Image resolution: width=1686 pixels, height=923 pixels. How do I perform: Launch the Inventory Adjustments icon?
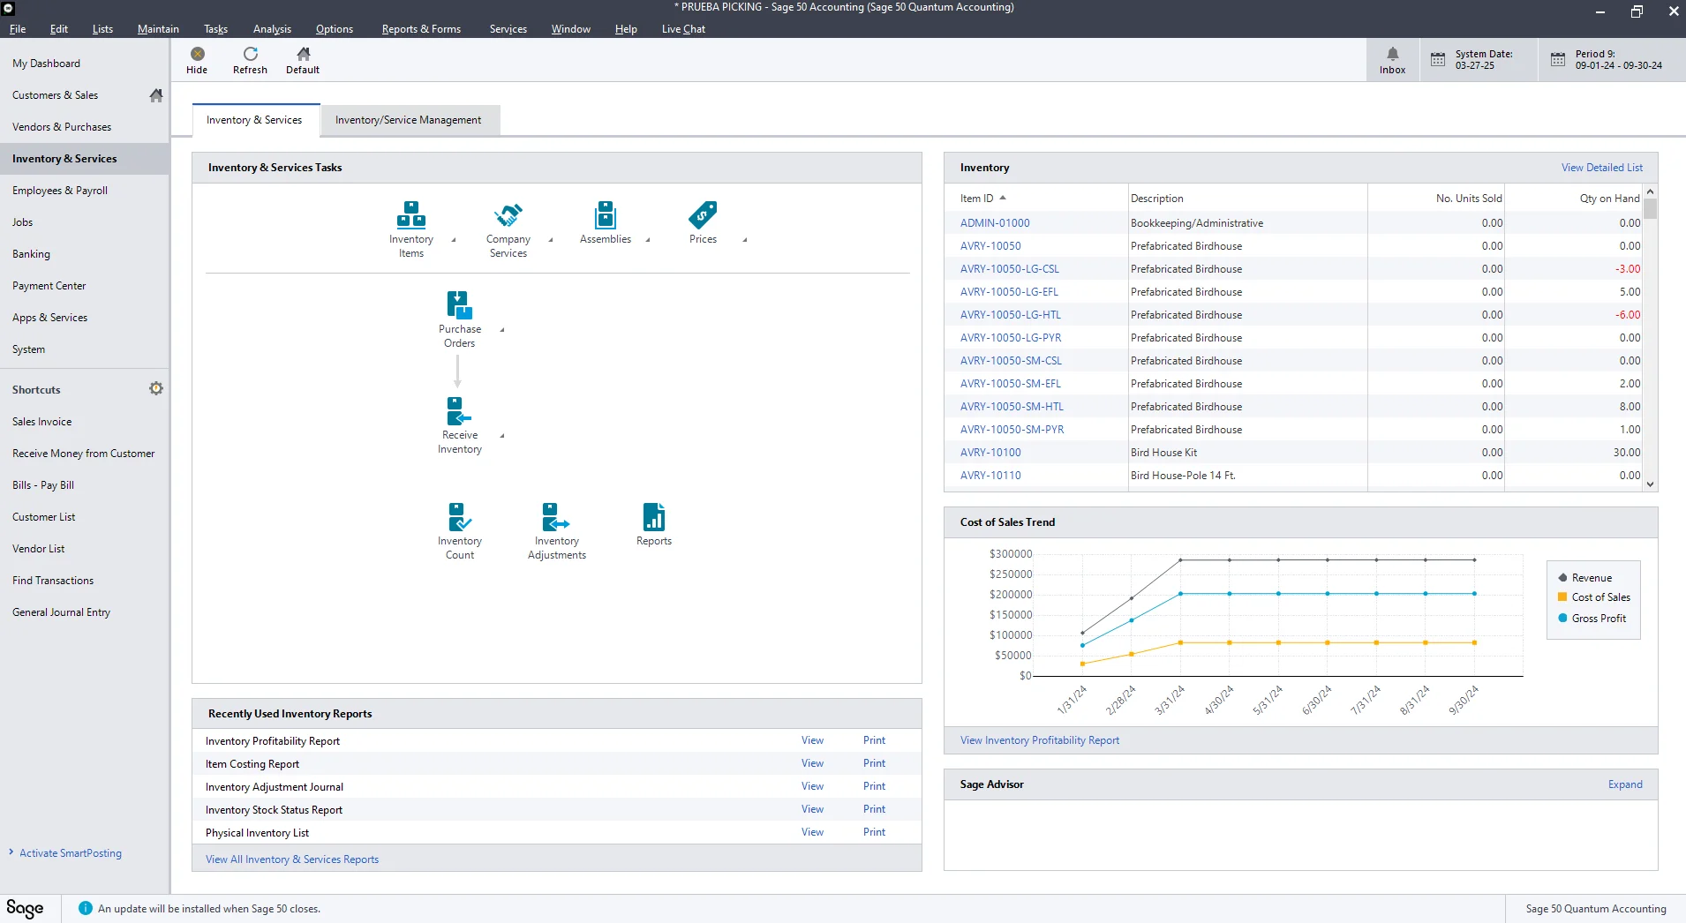point(556,517)
